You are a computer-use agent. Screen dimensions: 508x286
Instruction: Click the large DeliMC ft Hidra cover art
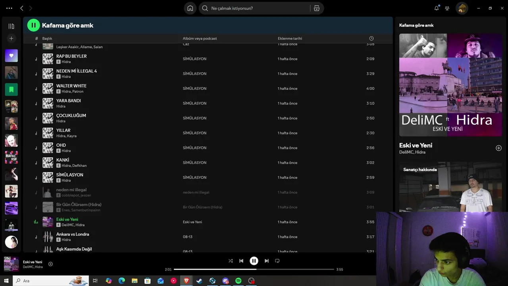[450, 85]
